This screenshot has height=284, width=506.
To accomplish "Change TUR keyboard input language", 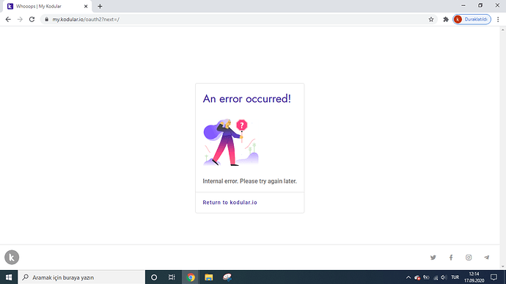I will pos(455,277).
